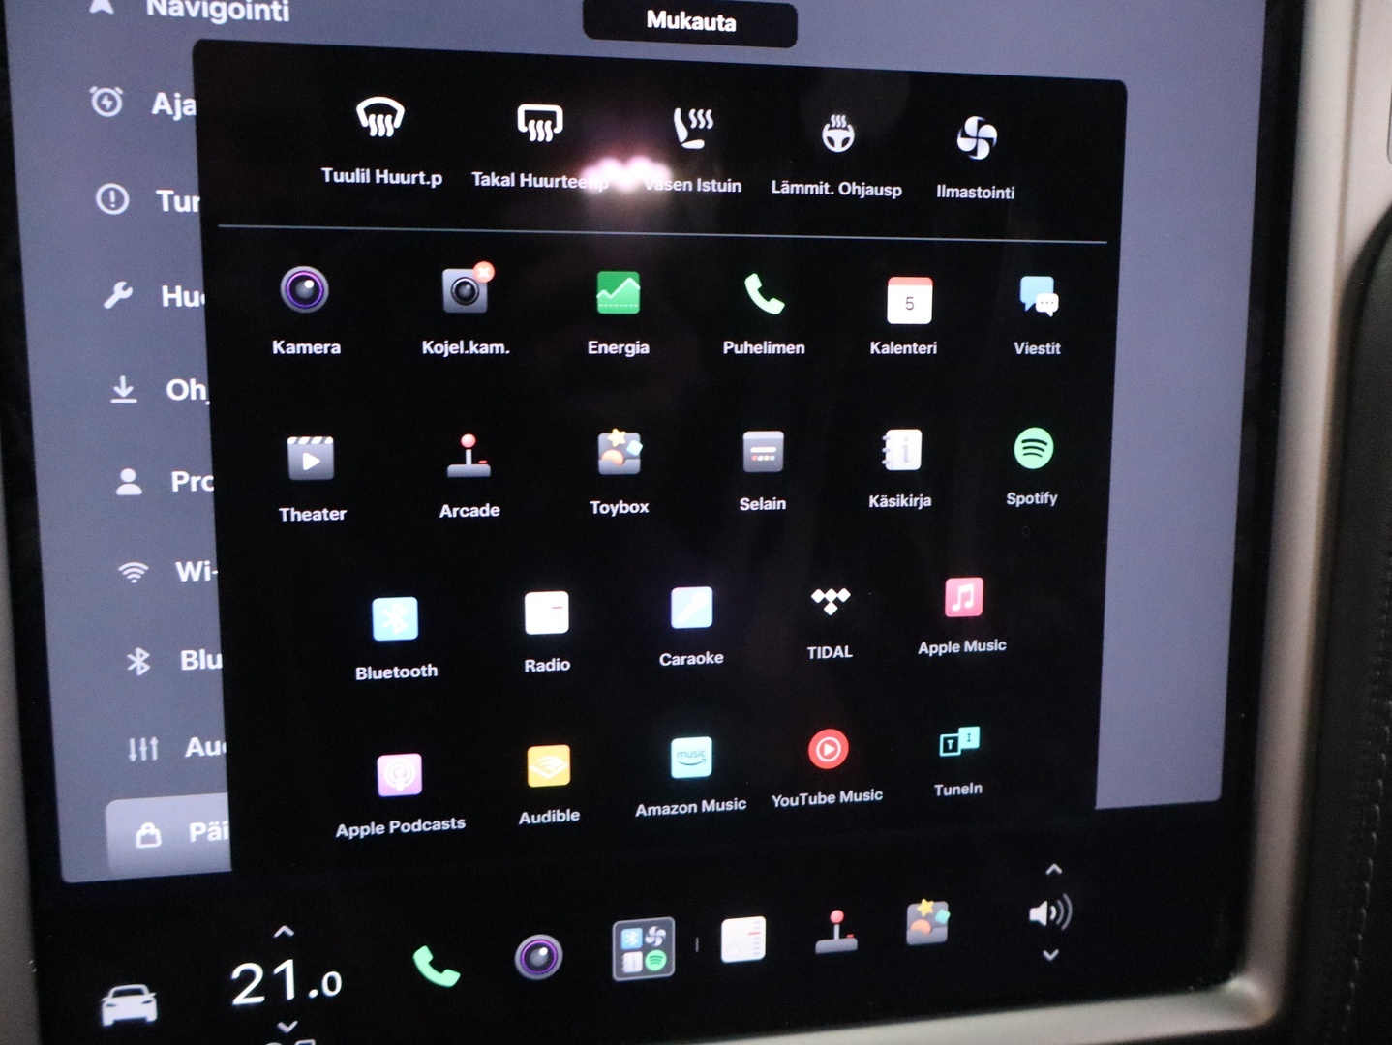
Task: Launch the Audible app
Action: [549, 785]
